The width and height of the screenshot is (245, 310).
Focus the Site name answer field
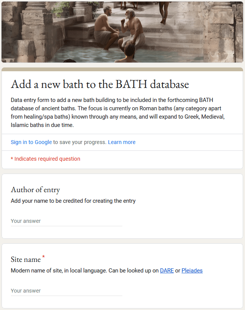pyautogui.click(x=66, y=291)
